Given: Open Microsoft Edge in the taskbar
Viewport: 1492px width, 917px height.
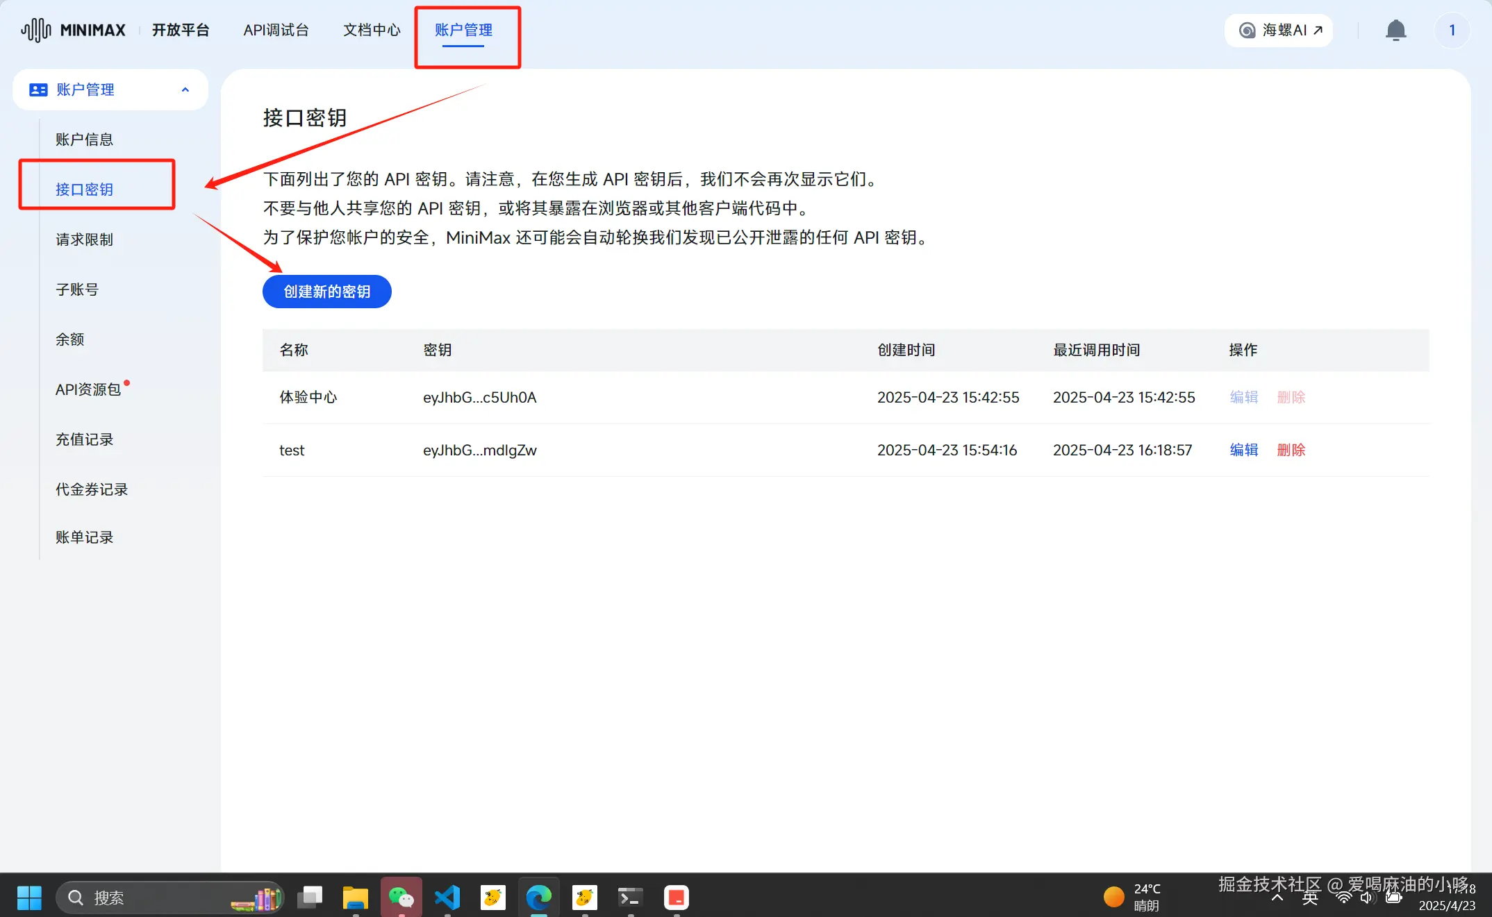Looking at the screenshot, I should (x=538, y=897).
